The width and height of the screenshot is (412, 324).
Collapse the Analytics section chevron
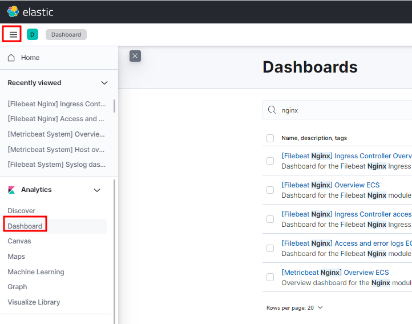point(97,190)
